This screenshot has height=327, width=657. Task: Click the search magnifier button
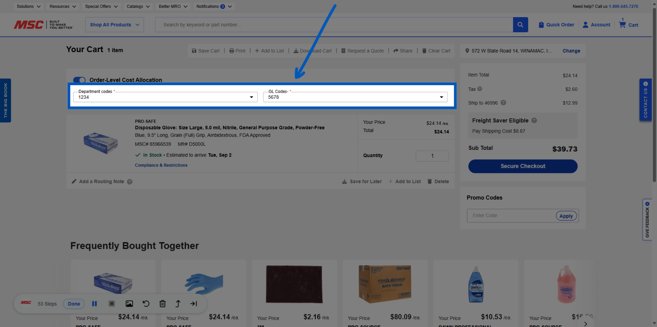520,25
